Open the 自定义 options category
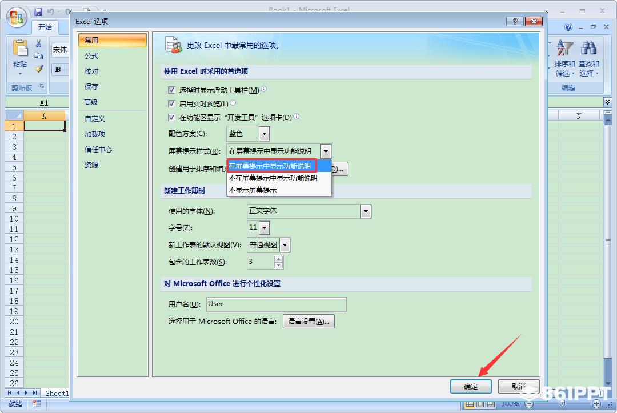This screenshot has width=617, height=413. [x=112, y=118]
